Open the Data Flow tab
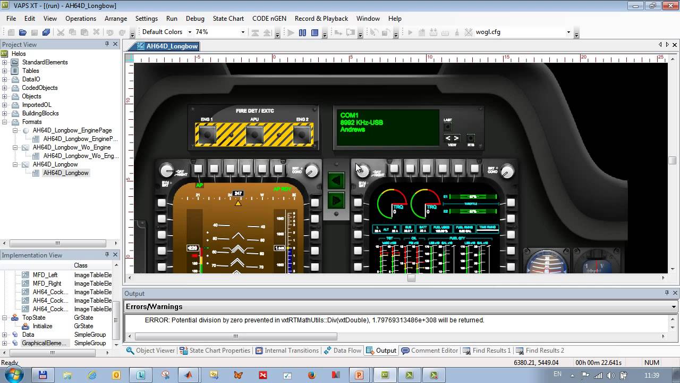 coord(343,351)
